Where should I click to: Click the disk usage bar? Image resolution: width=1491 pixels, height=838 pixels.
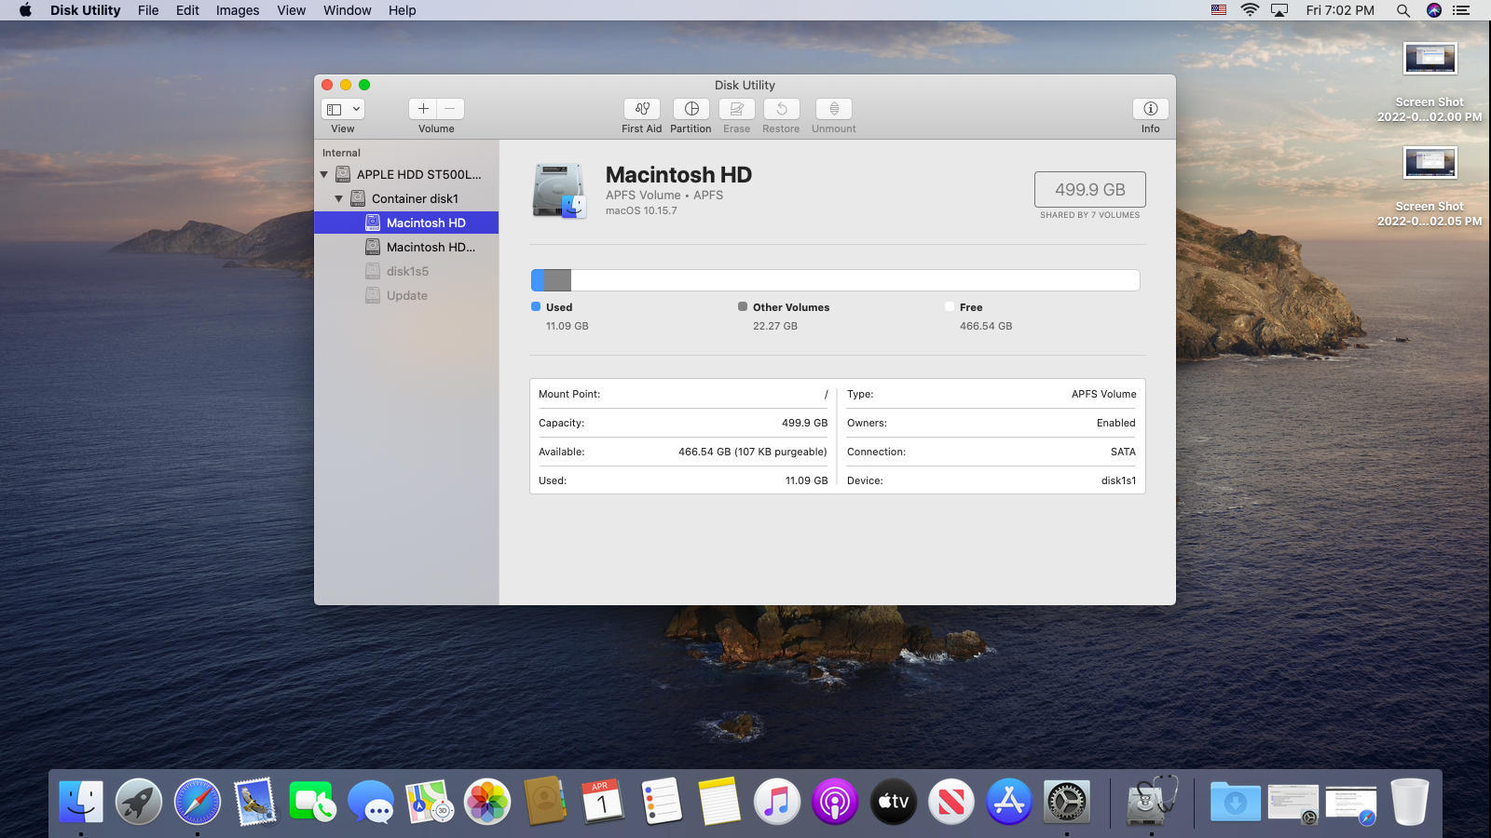pyautogui.click(x=835, y=280)
